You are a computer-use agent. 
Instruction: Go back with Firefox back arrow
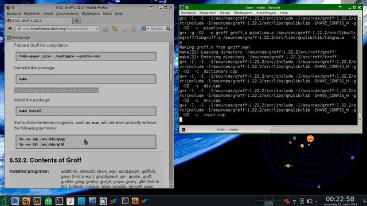click(10, 29)
